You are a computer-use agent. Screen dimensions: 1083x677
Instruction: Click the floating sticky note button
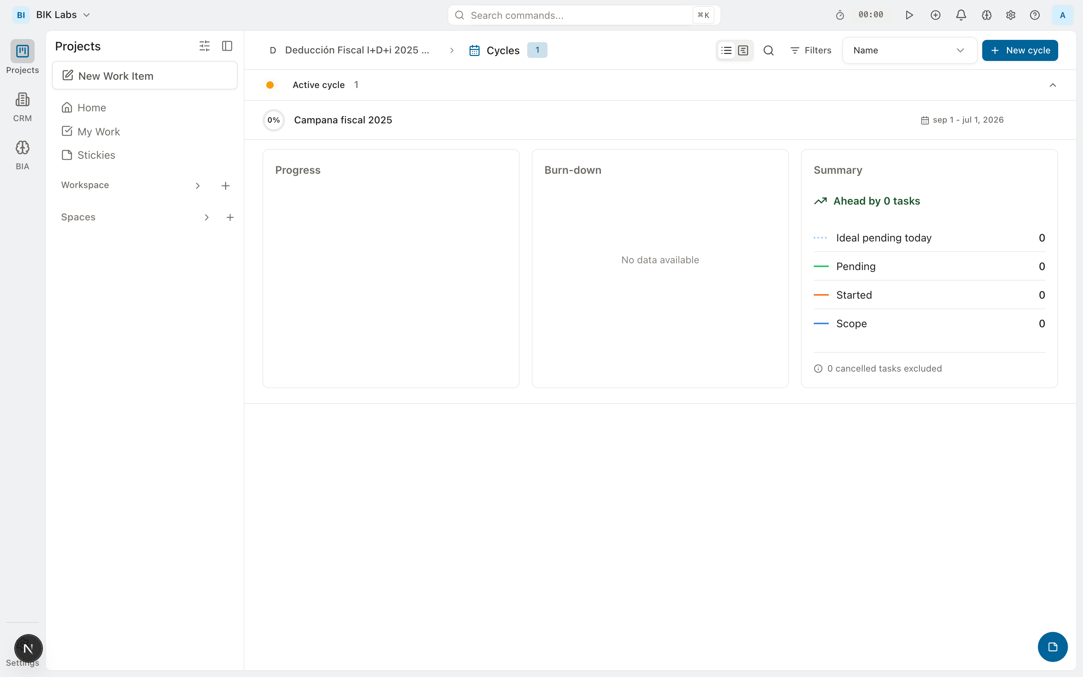pos(1053,647)
